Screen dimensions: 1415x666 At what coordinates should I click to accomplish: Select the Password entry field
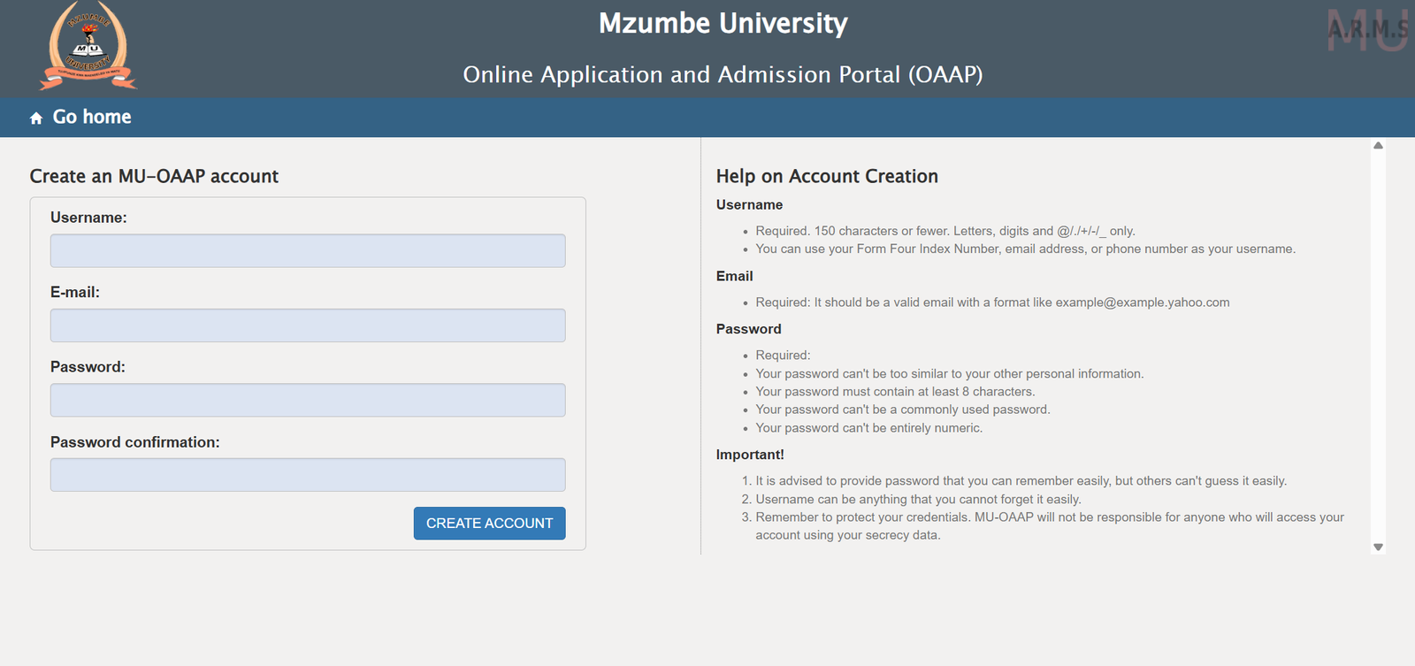[308, 401]
